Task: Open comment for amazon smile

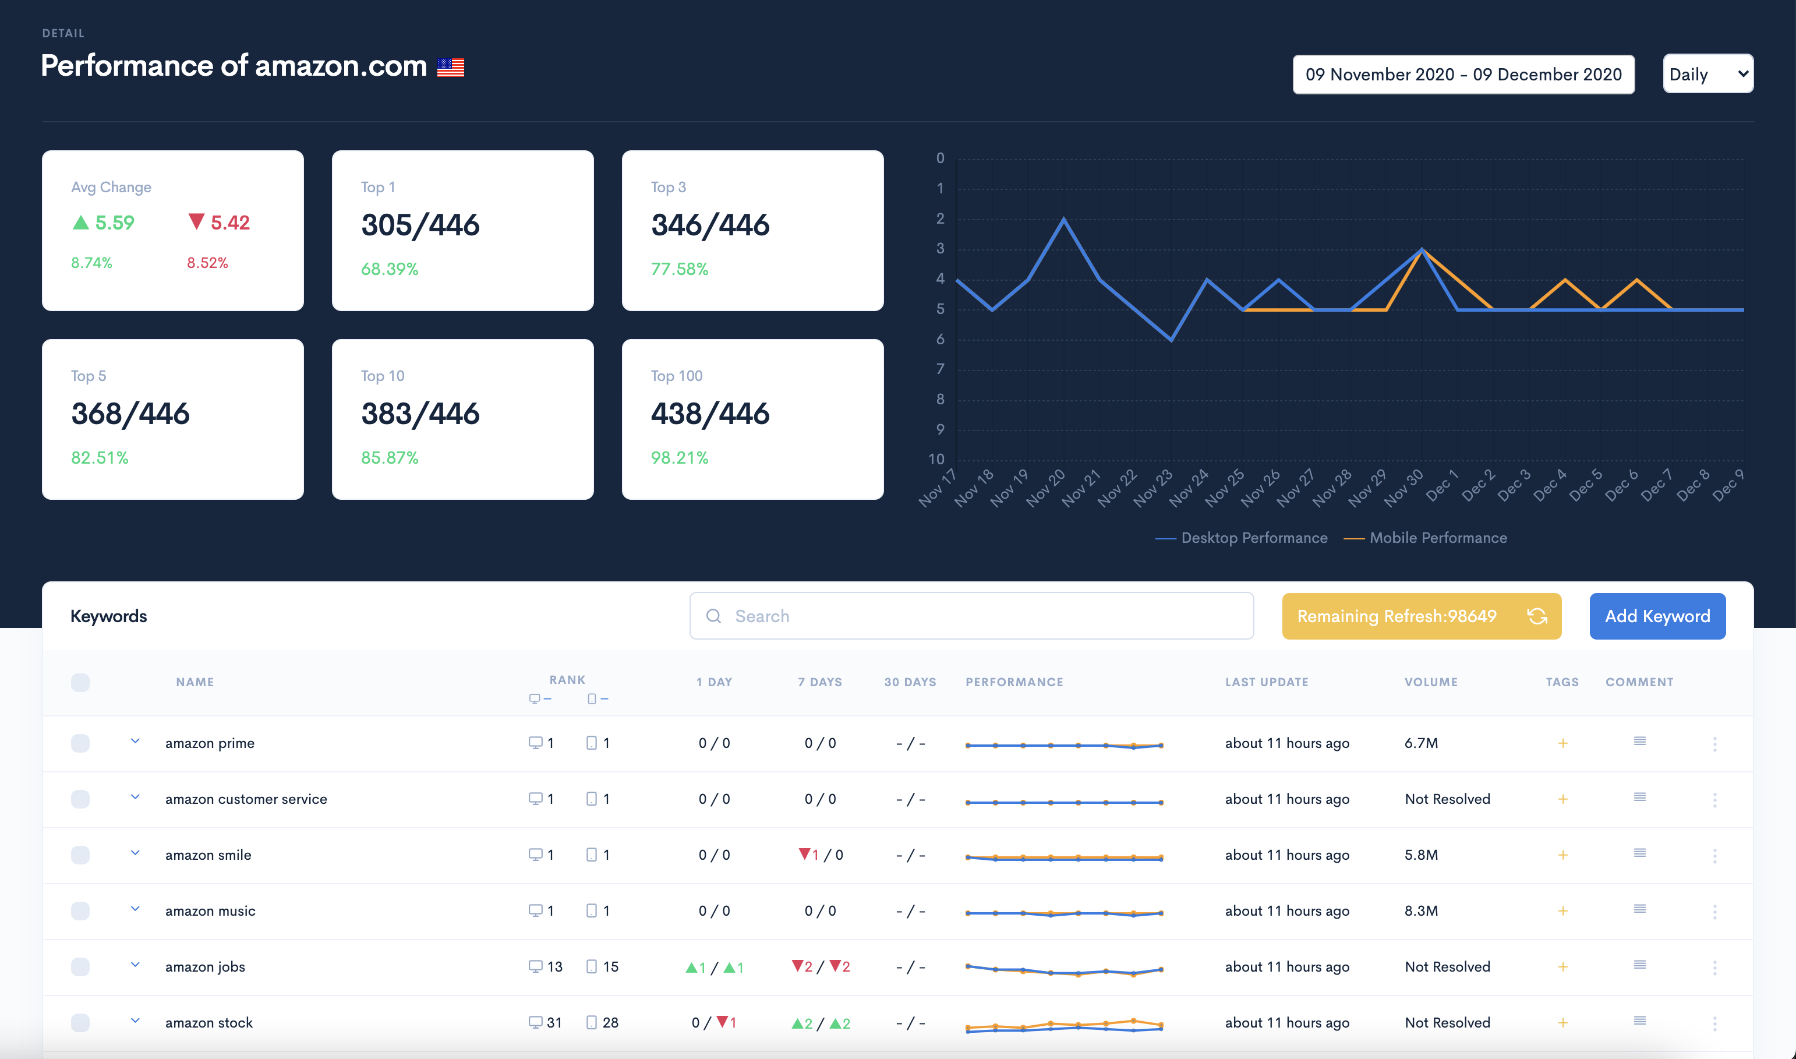Action: point(1639,852)
